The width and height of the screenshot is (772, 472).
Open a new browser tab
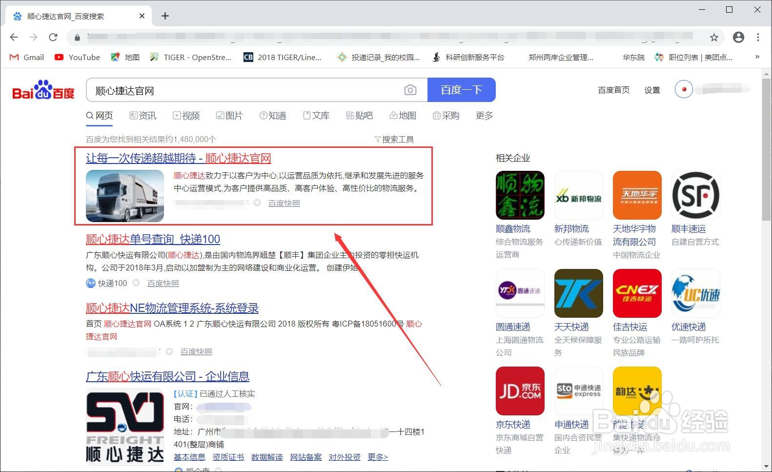tap(165, 16)
